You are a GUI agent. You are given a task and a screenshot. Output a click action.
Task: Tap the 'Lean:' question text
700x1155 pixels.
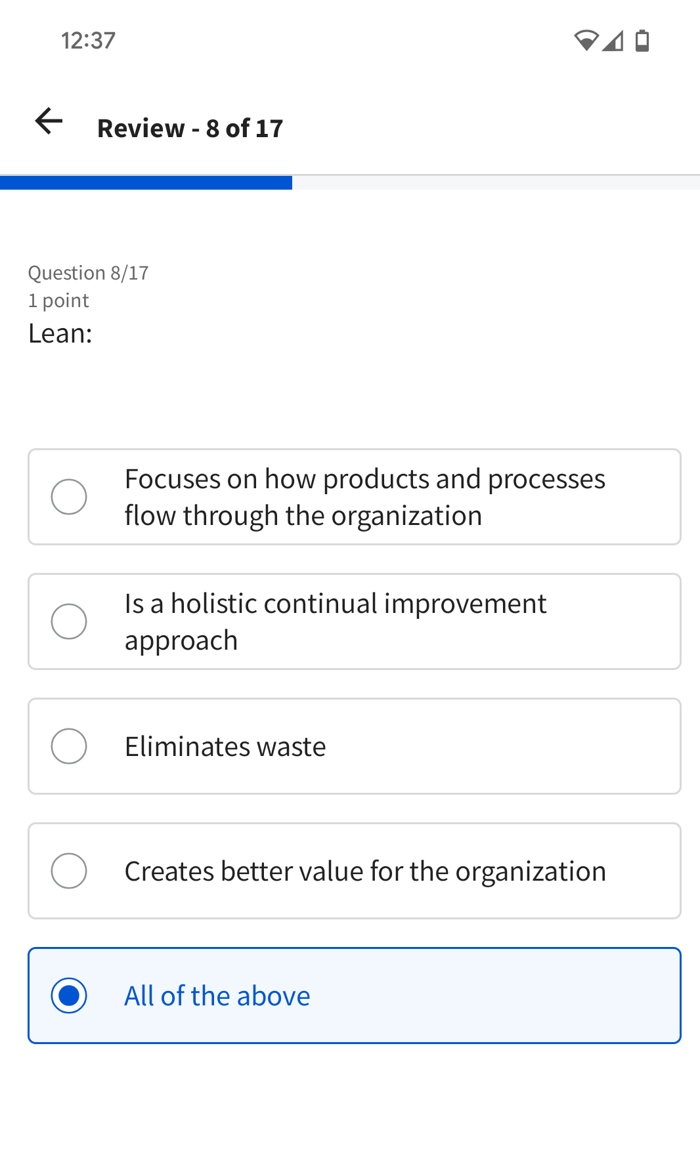[60, 333]
